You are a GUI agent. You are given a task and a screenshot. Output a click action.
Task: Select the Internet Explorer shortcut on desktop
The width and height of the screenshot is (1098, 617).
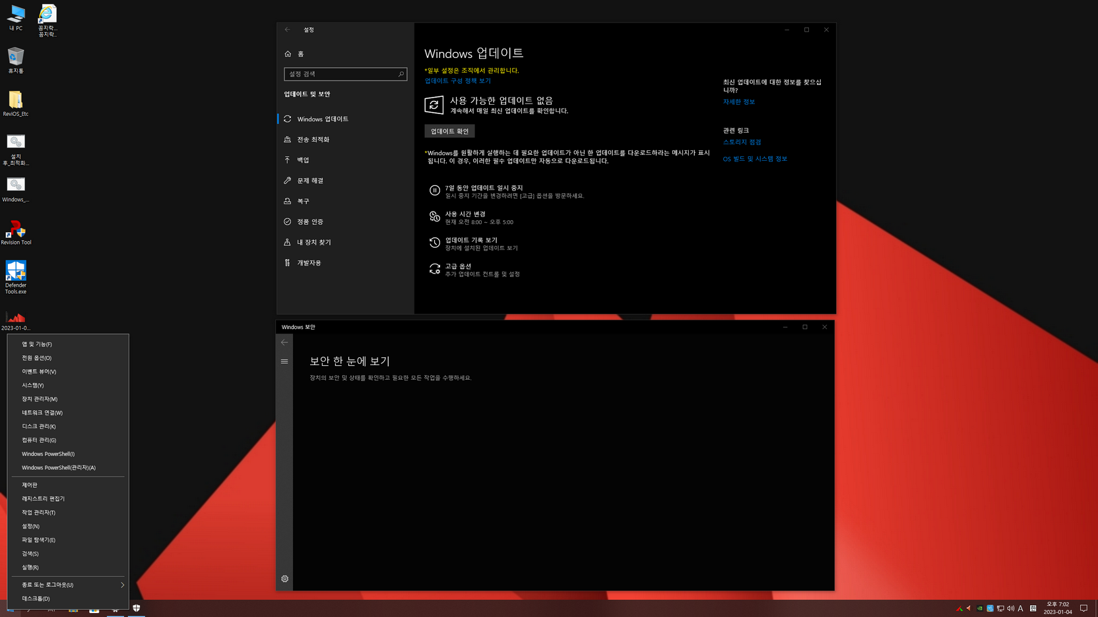47,20
